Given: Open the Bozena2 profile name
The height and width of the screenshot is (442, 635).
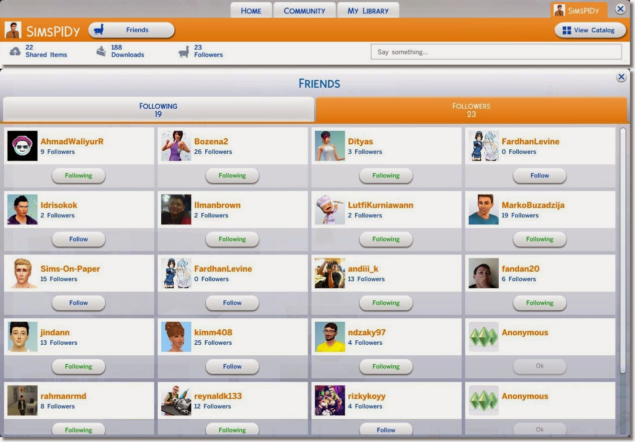Looking at the screenshot, I should [x=211, y=142].
